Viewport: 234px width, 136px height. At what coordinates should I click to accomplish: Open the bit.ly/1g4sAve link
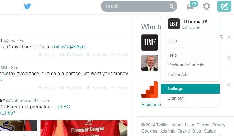[69, 47]
